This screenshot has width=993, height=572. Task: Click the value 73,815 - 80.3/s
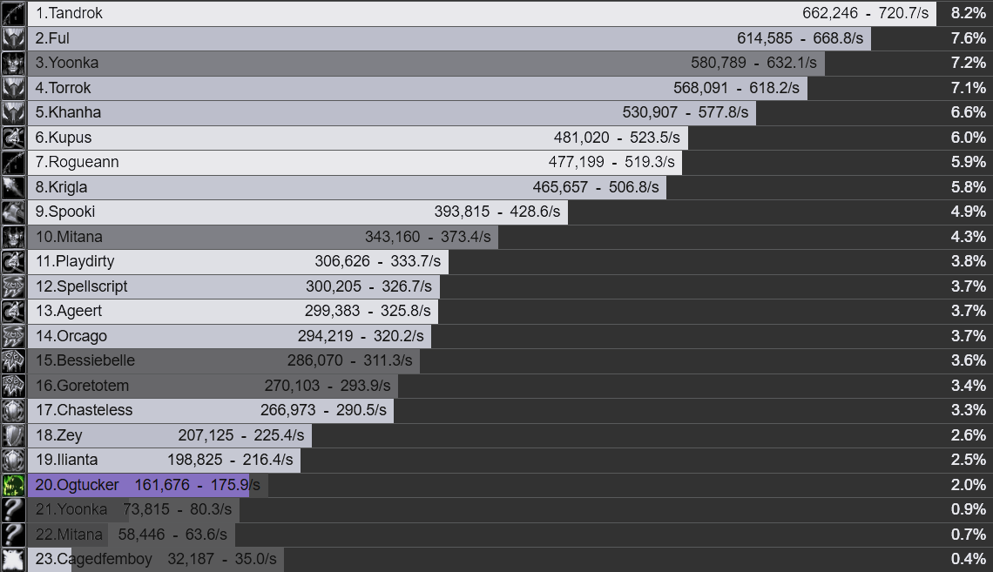tap(178, 510)
